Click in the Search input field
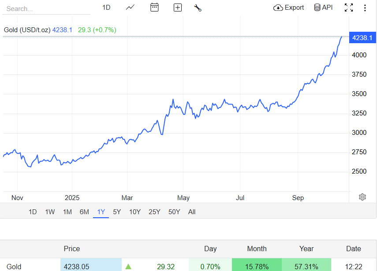The width and height of the screenshot is (377, 271). 46,8
